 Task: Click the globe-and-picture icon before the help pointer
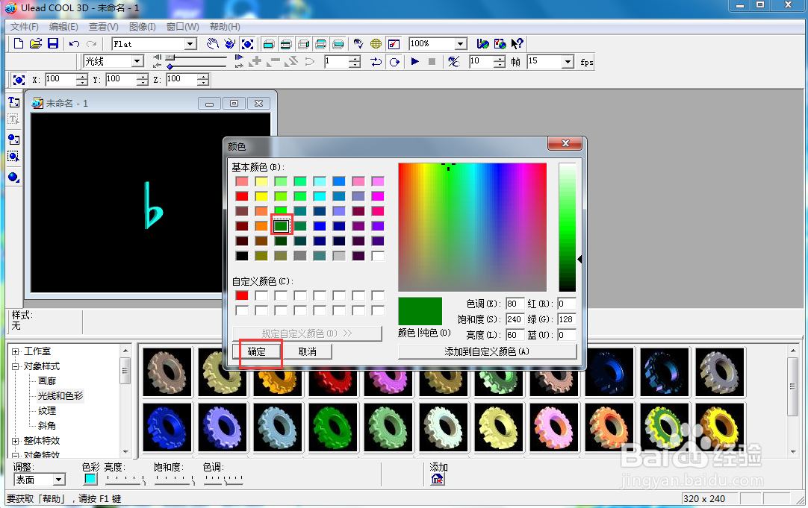(500, 44)
